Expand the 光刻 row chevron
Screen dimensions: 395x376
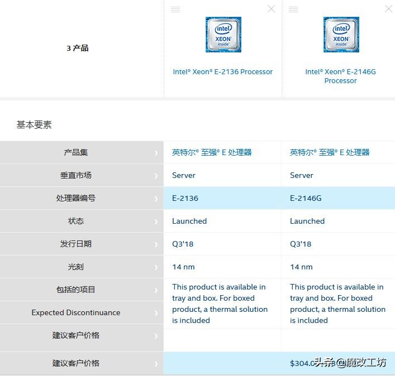coord(156,267)
